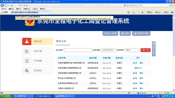
Task: Open the 工具 menu in menu bar
Action: [x=35, y=9]
